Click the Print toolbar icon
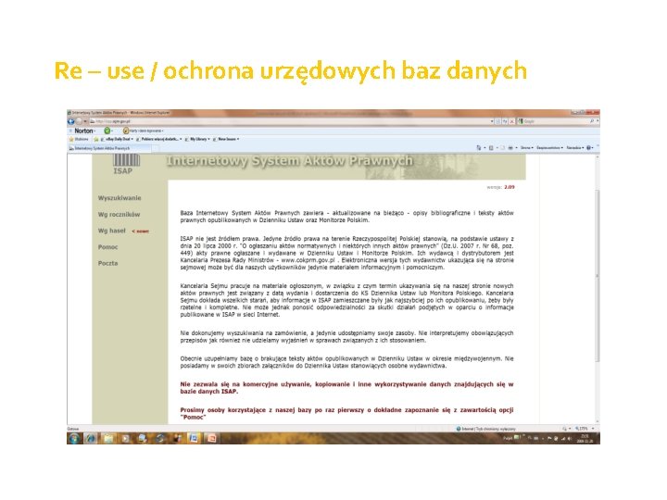 pyautogui.click(x=510, y=147)
